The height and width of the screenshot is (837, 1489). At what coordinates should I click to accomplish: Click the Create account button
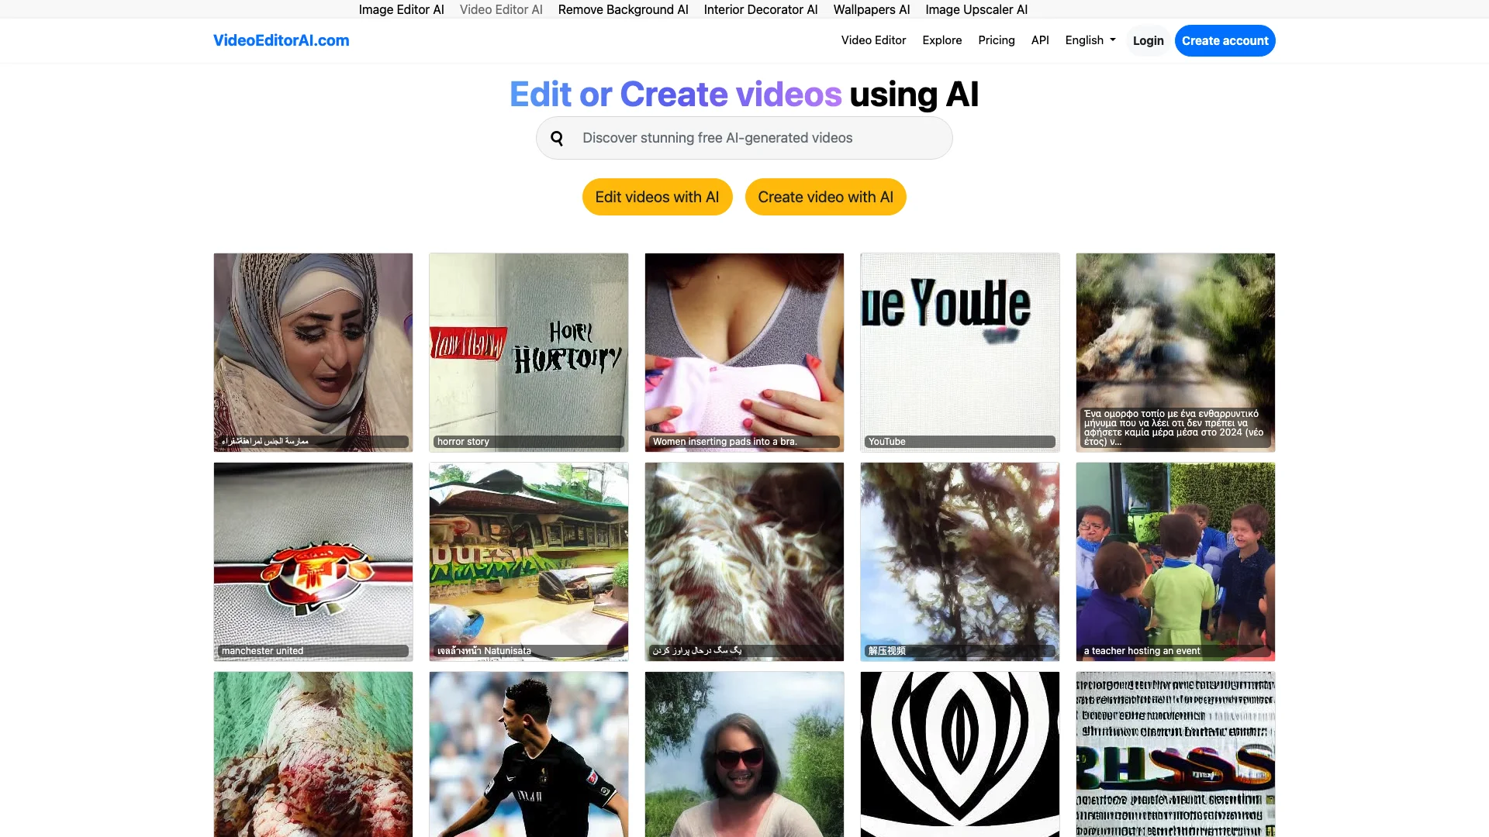click(1224, 40)
